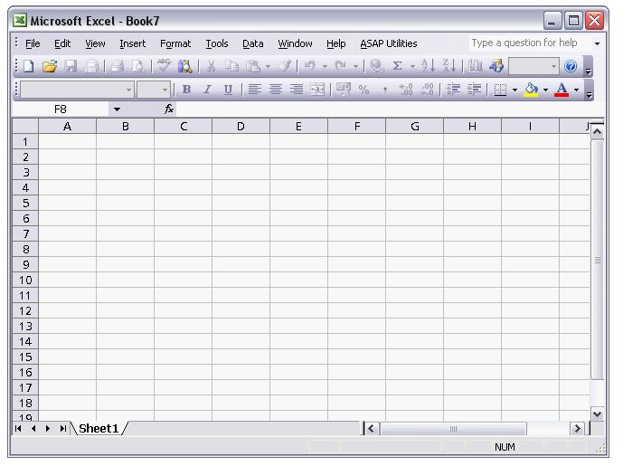Click the New workbook icon
This screenshot has width=623, height=466.
(29, 66)
